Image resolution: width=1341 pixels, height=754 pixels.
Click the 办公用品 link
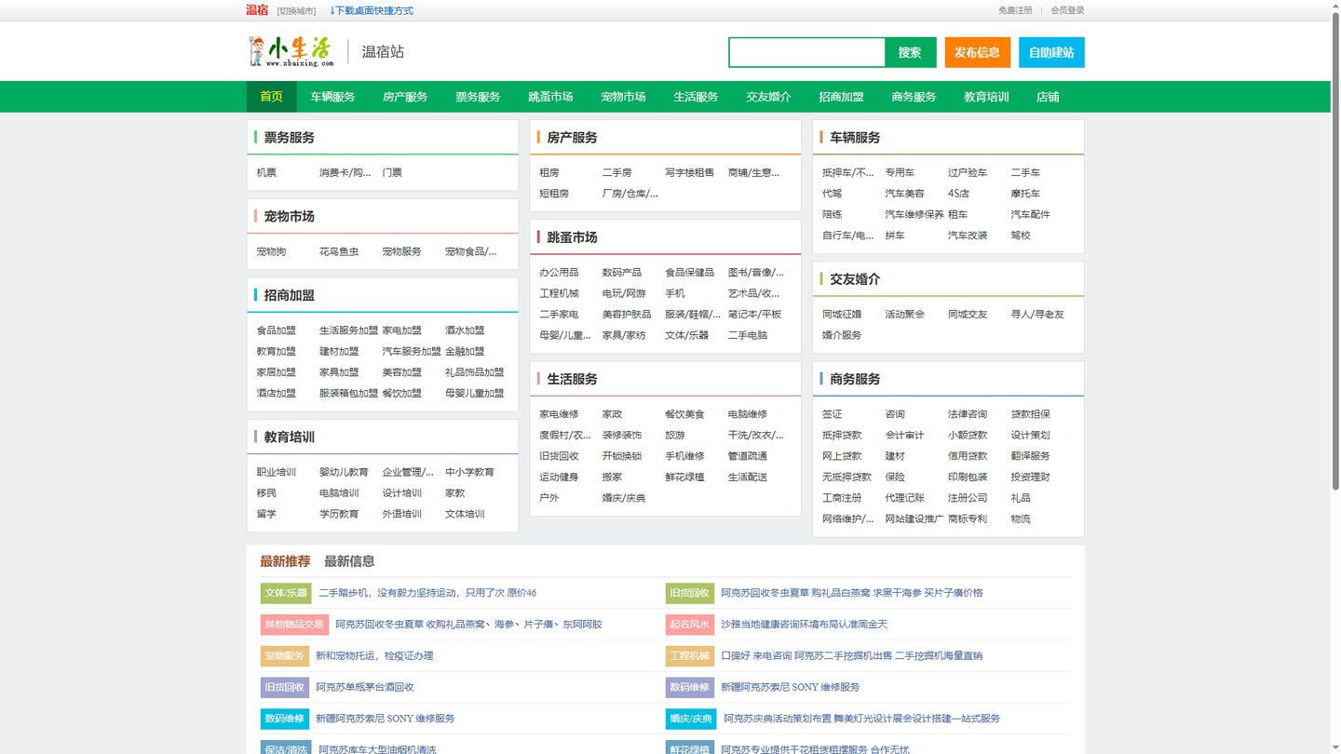(x=559, y=273)
